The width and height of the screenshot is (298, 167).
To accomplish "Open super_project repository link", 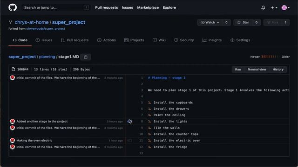I will coord(68,22).
